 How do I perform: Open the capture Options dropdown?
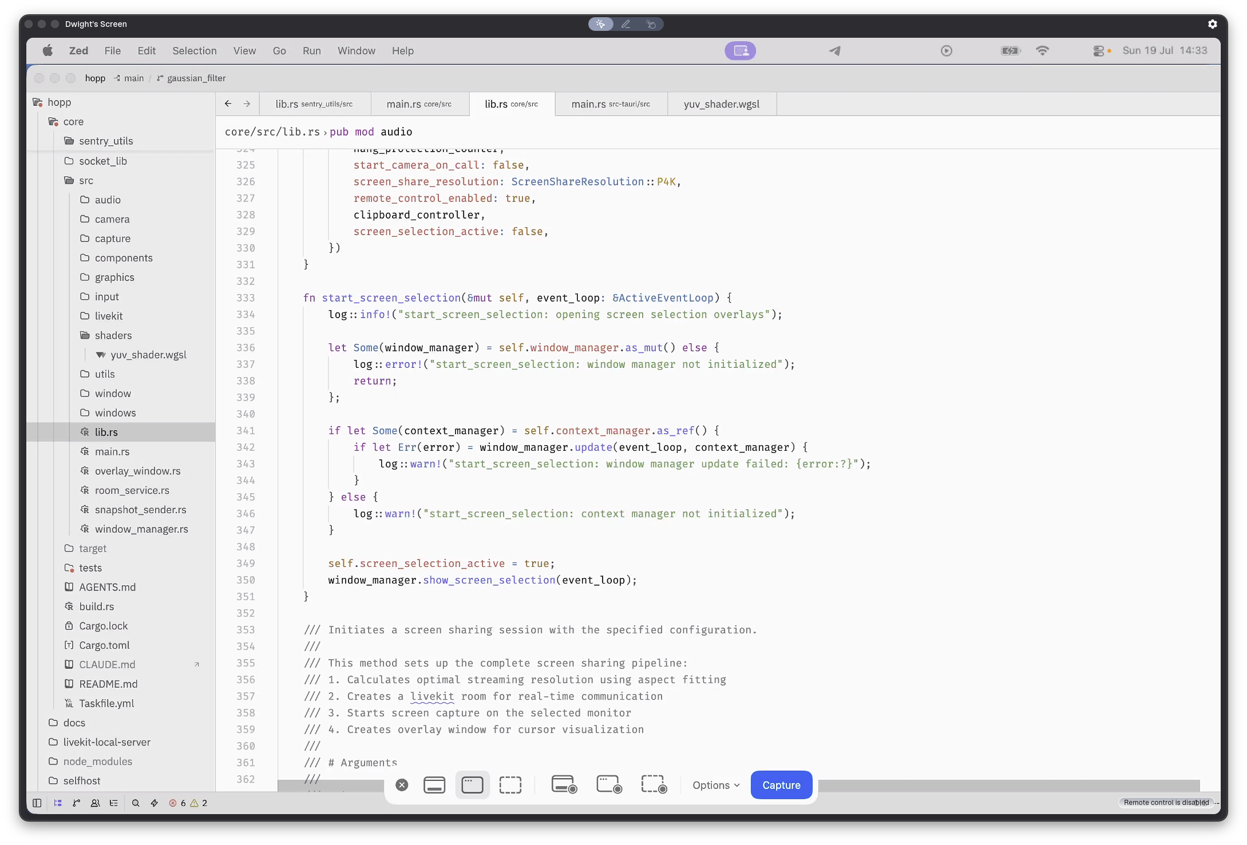tap(716, 785)
